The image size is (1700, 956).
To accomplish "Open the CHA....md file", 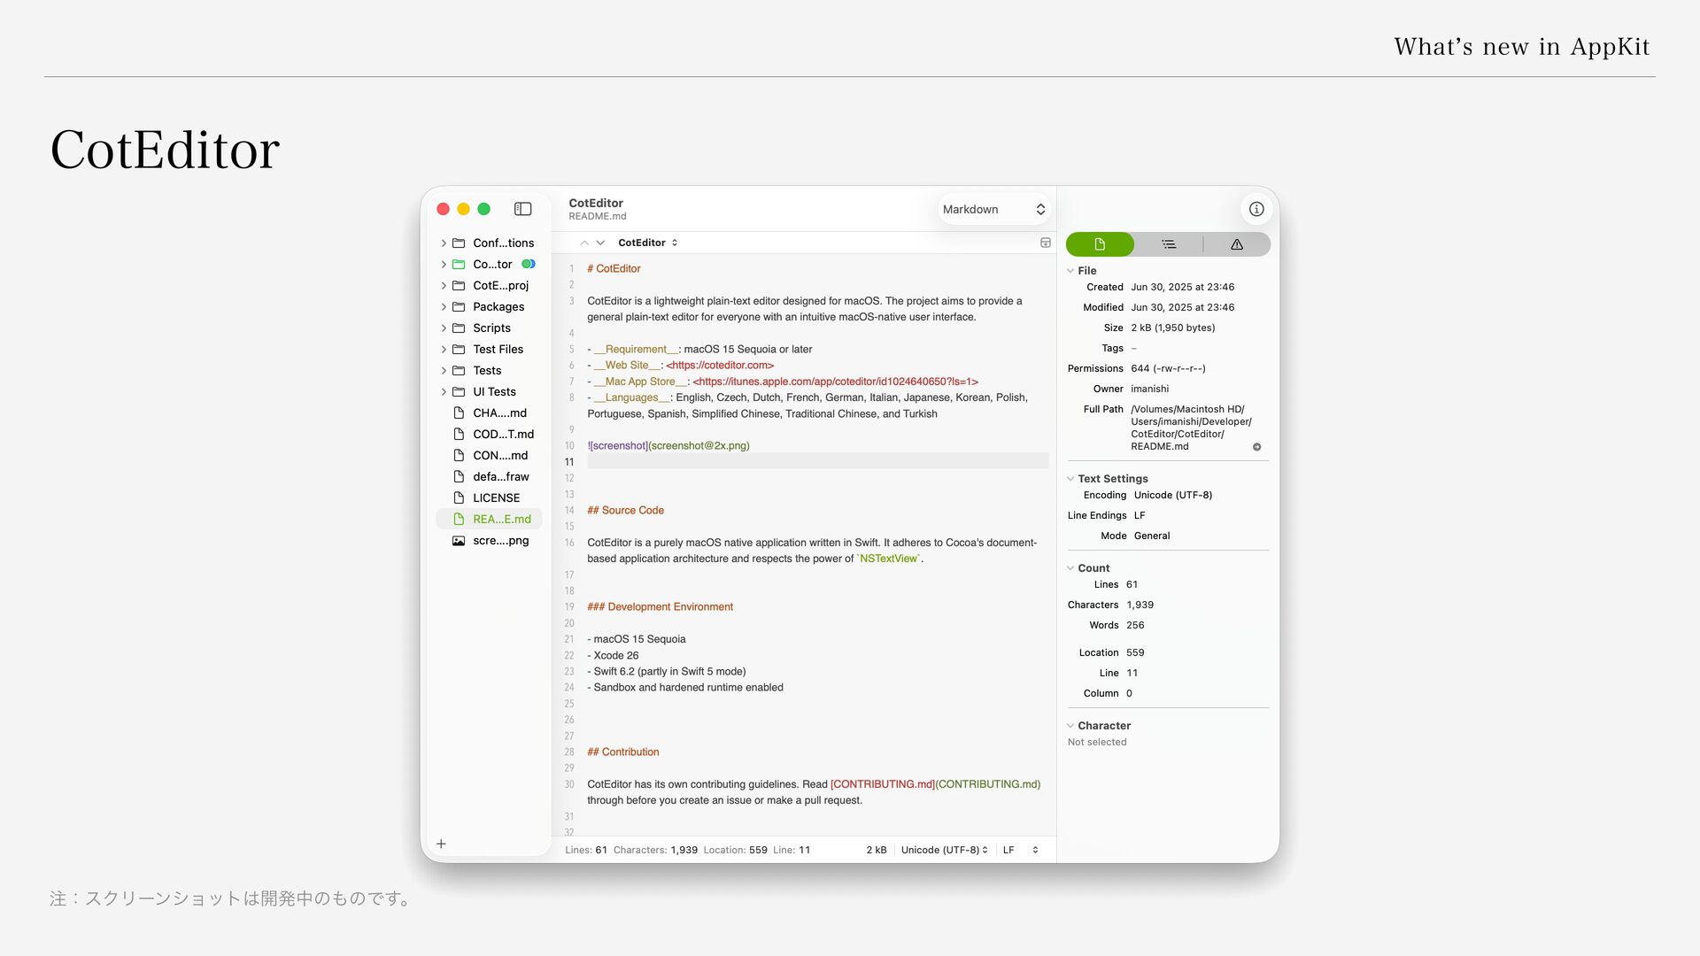I will pos(489,412).
